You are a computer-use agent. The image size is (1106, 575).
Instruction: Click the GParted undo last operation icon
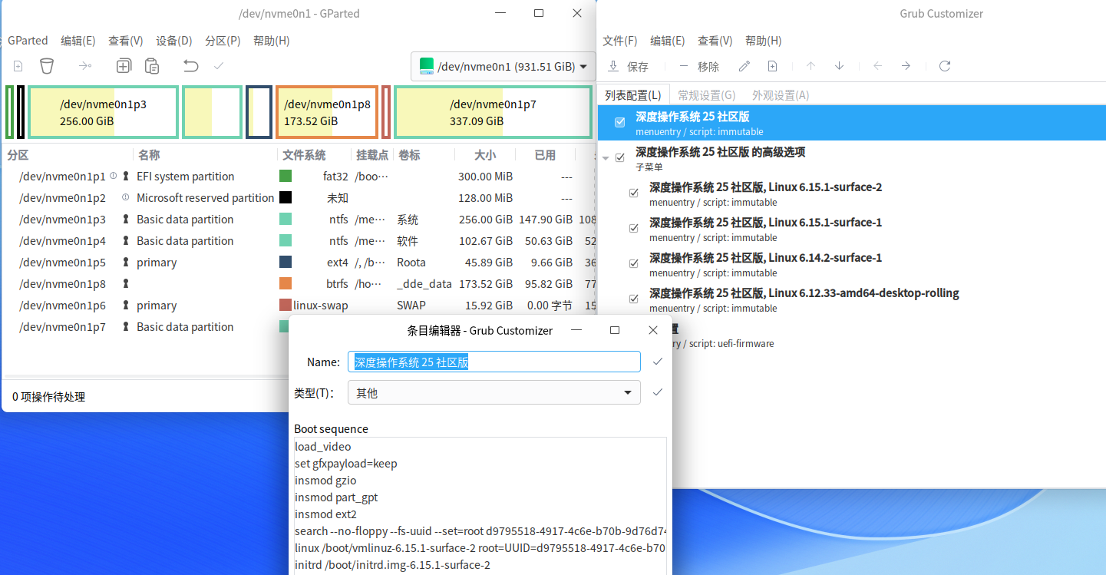190,66
